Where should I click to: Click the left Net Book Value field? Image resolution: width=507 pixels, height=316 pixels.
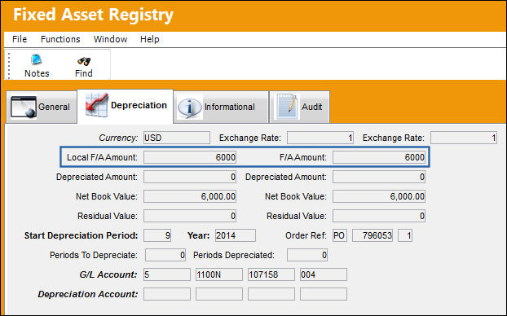190,196
